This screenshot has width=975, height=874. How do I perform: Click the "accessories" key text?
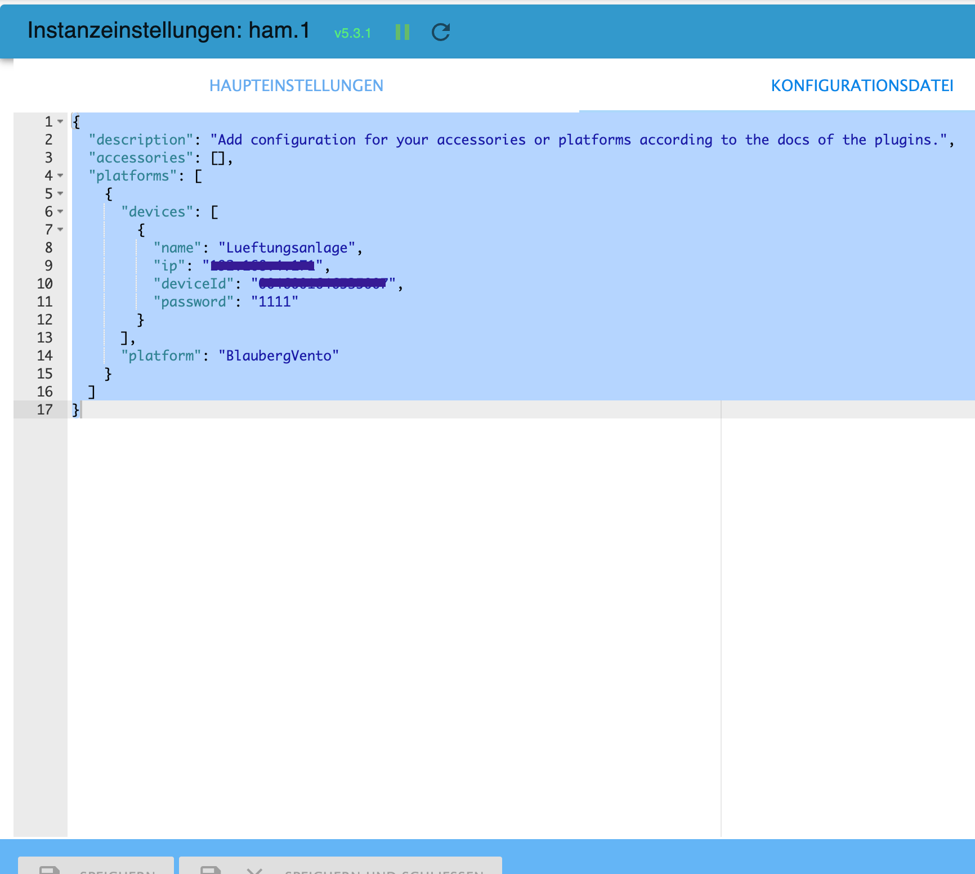(141, 157)
